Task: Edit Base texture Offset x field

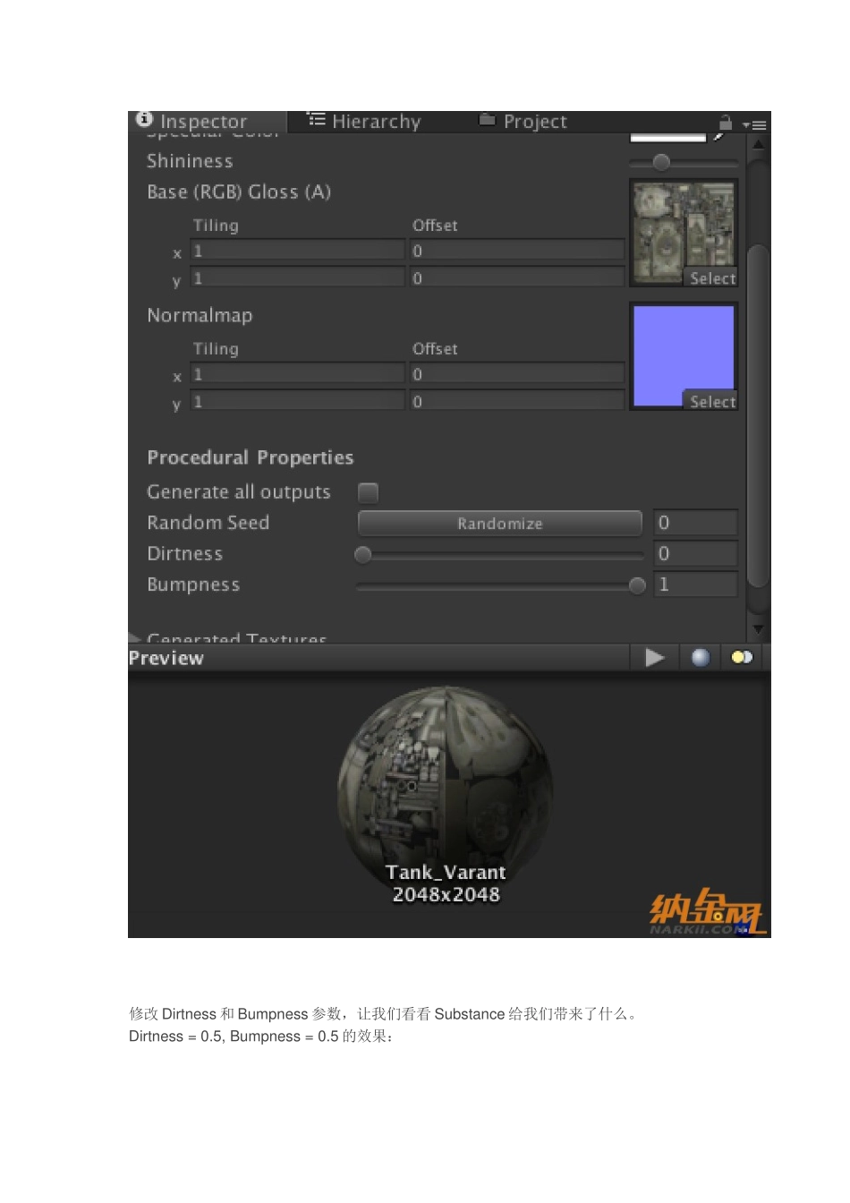Action: pyautogui.click(x=517, y=251)
